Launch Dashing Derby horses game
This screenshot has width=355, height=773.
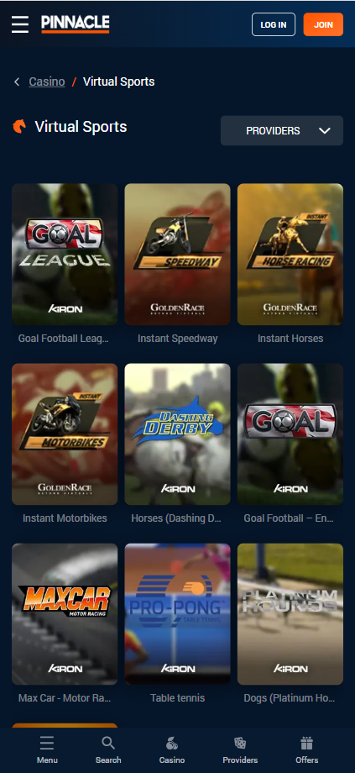tap(177, 434)
